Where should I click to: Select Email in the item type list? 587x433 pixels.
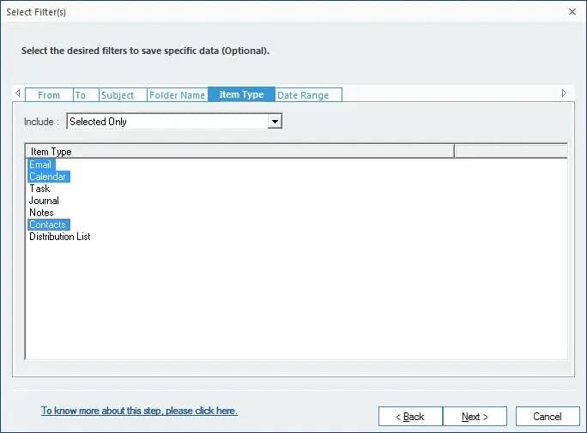[x=41, y=165]
